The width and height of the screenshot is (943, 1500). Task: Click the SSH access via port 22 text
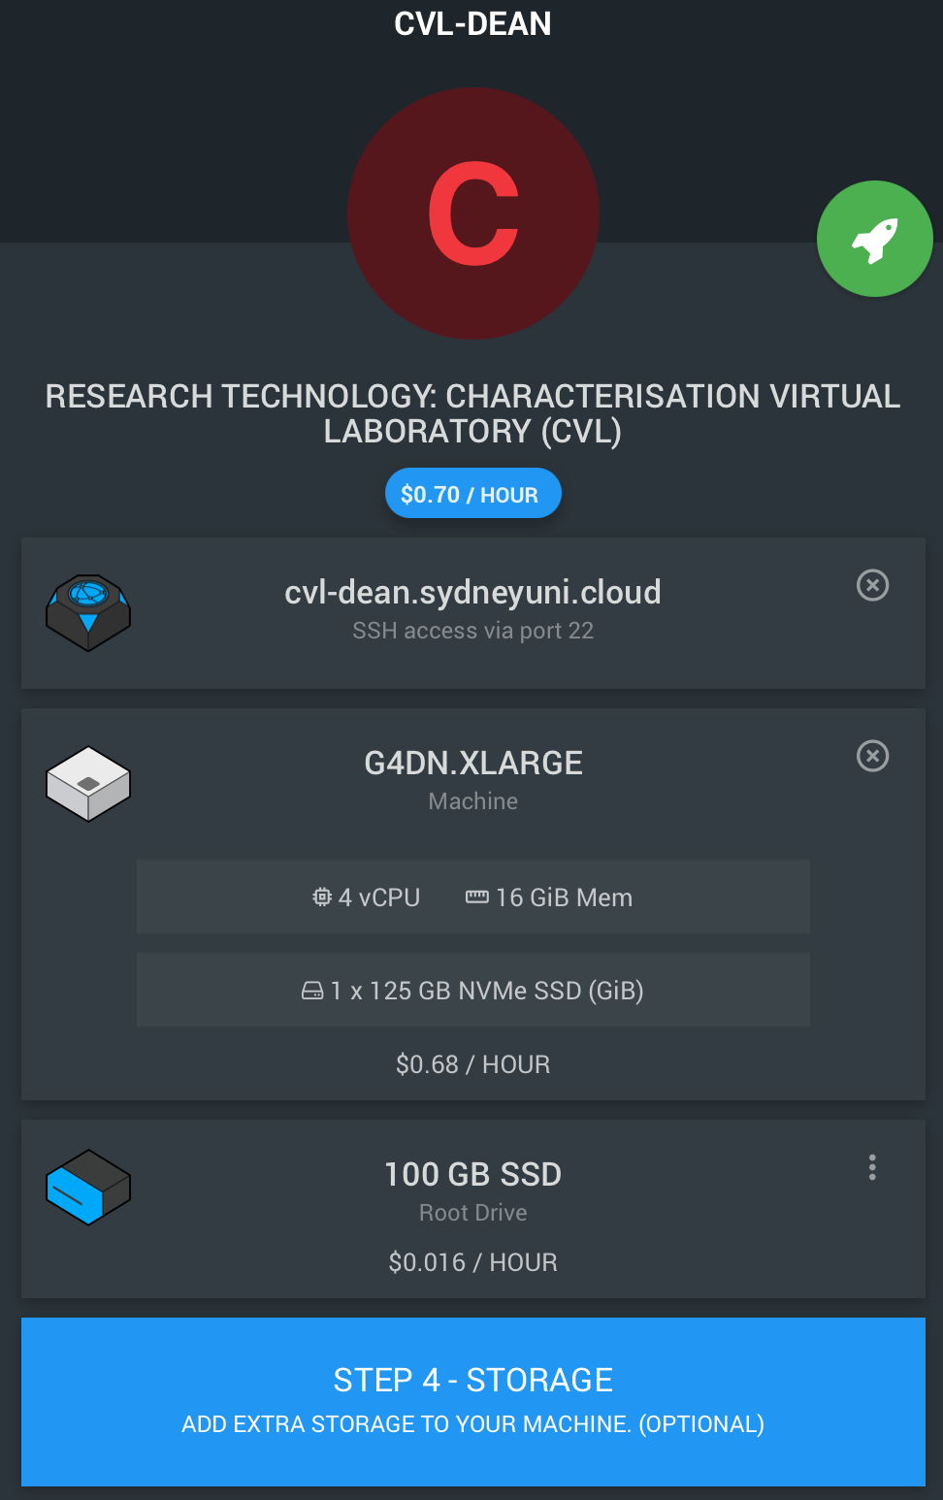473,631
